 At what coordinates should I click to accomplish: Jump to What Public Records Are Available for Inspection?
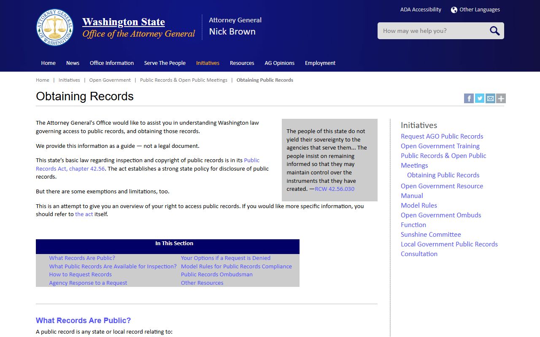(x=113, y=266)
